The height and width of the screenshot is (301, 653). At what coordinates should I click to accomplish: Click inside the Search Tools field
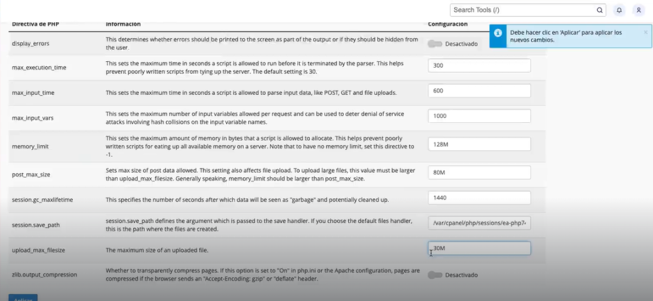(523, 10)
